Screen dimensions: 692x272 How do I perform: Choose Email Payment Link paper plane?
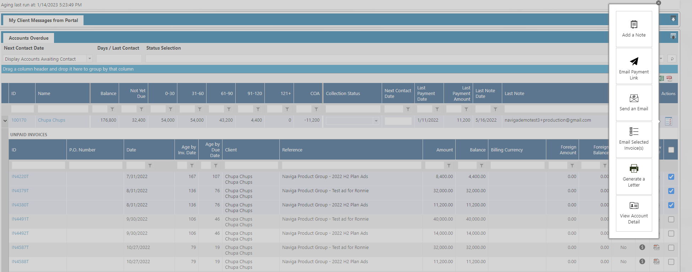(x=634, y=61)
